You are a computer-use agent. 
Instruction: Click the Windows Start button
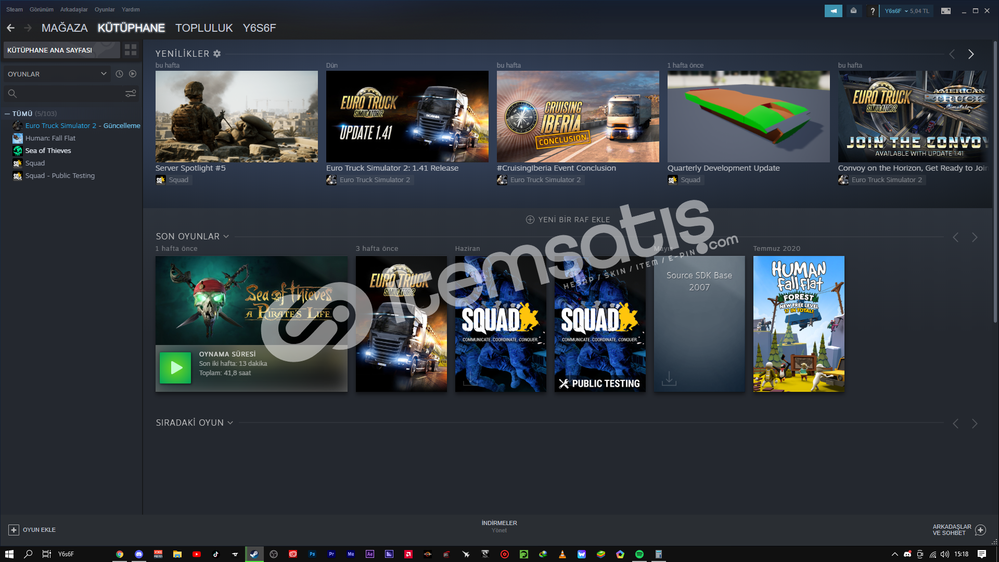[x=9, y=554]
